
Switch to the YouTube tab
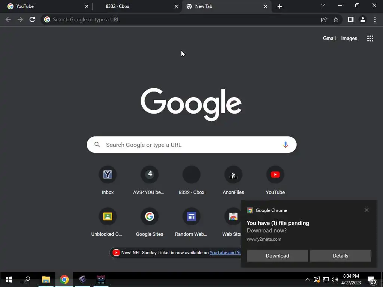point(46,6)
